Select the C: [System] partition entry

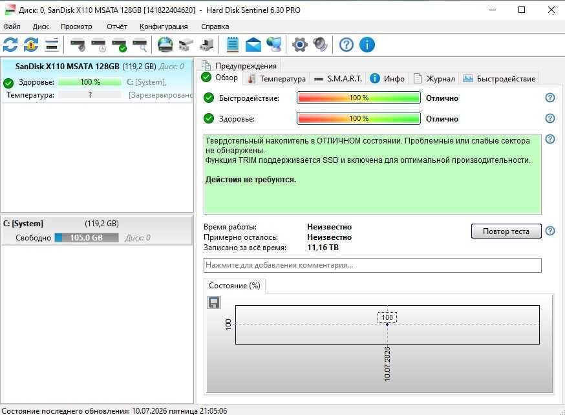click(x=97, y=231)
